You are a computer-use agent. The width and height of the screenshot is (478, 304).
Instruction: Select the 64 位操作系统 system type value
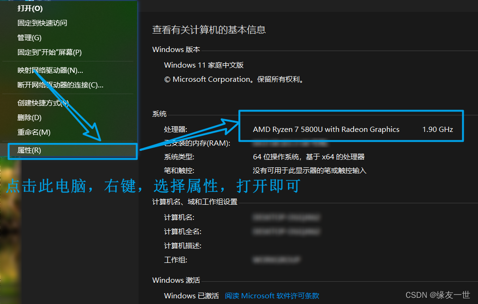(x=309, y=156)
